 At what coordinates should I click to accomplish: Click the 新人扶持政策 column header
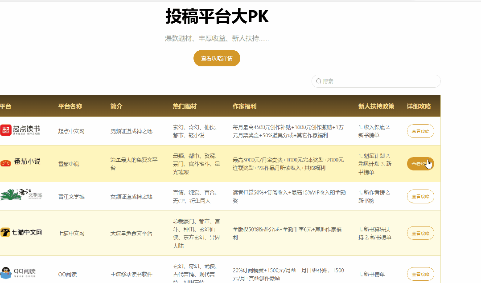[376, 106]
